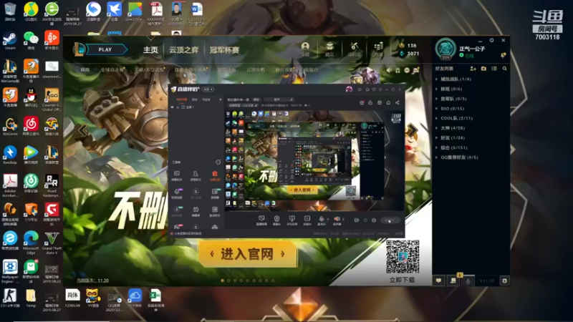Open the 网易云音乐 desktop icon

click(x=31, y=127)
